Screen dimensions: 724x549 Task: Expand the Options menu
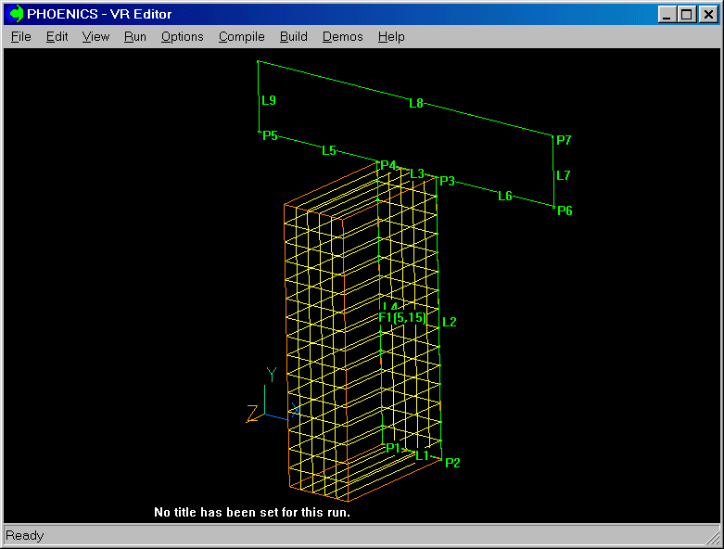tap(182, 37)
